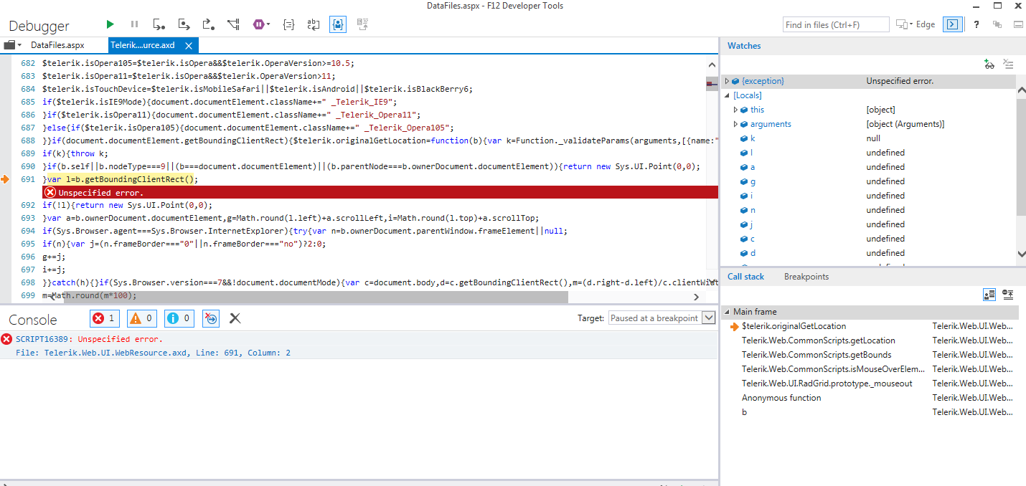
Task: Select the variable l in Watches
Action: coord(868,153)
